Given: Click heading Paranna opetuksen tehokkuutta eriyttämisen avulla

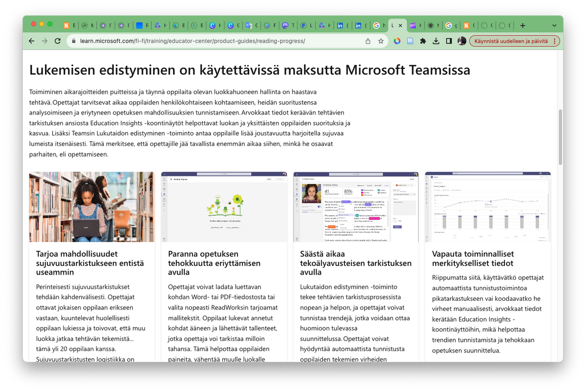Looking at the screenshot, I should coord(214,263).
